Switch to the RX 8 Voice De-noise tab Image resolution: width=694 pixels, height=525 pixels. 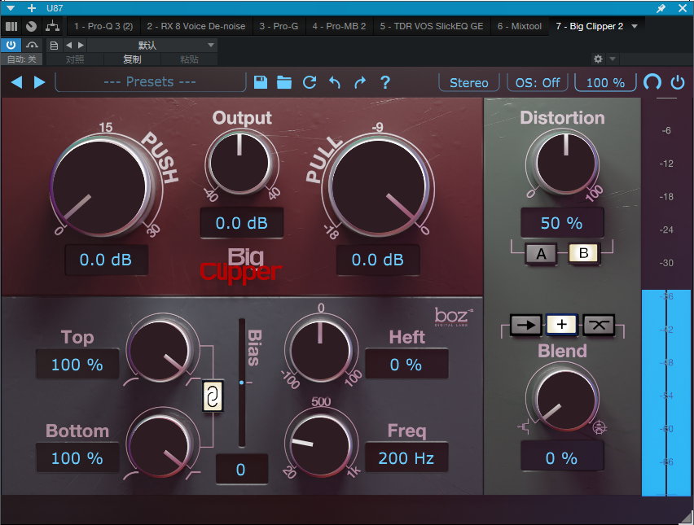(x=196, y=26)
